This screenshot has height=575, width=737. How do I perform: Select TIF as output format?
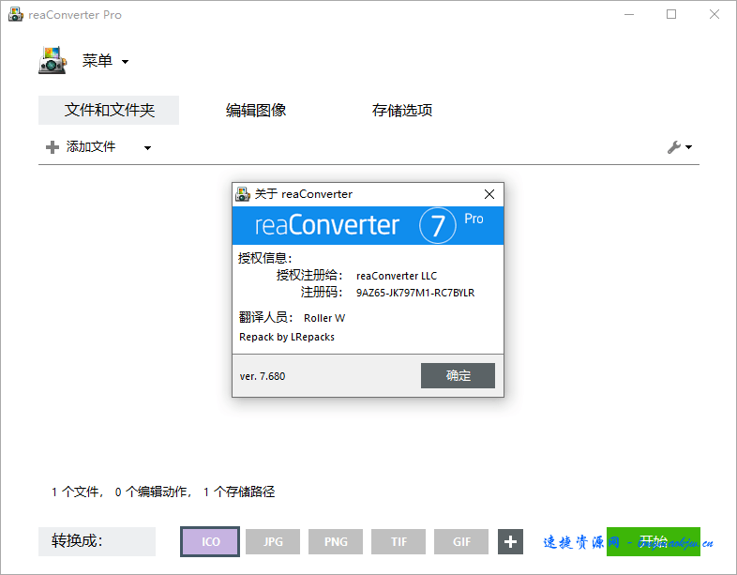pyautogui.click(x=399, y=541)
